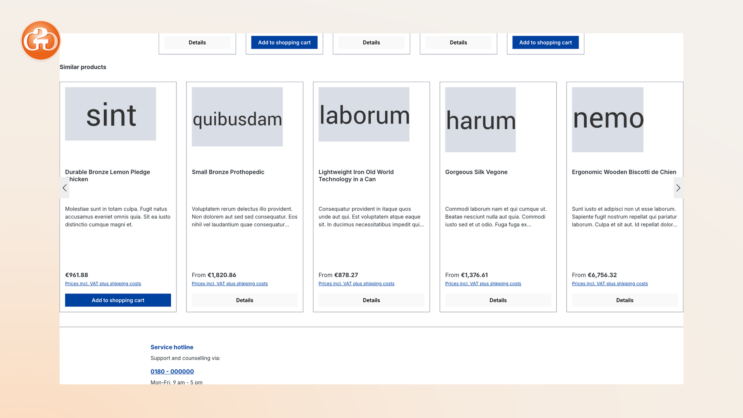Viewport: 743px width, 418px height.
Task: Open Details for Lightweight Iron Old World Technology
Action: [371, 300]
